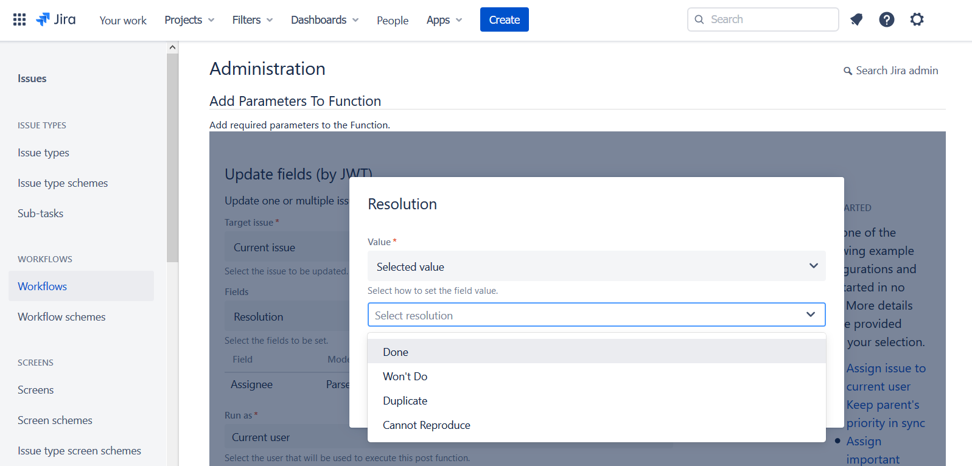The image size is (972, 466).
Task: Click the Search Jira admin magnifier icon
Action: tap(848, 71)
